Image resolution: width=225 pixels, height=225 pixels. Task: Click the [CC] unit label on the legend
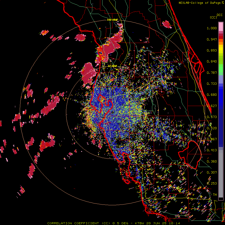point(213,17)
